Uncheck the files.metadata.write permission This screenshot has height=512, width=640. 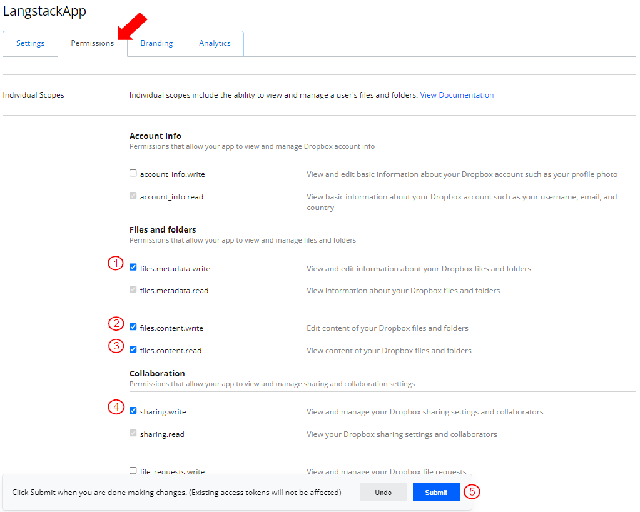coord(133,268)
